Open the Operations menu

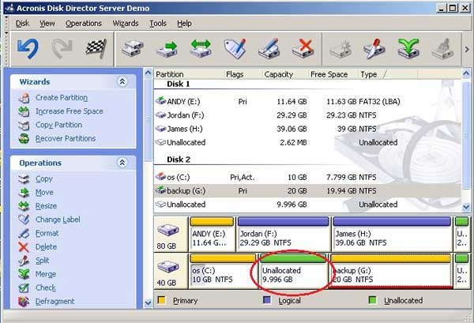[x=84, y=24]
